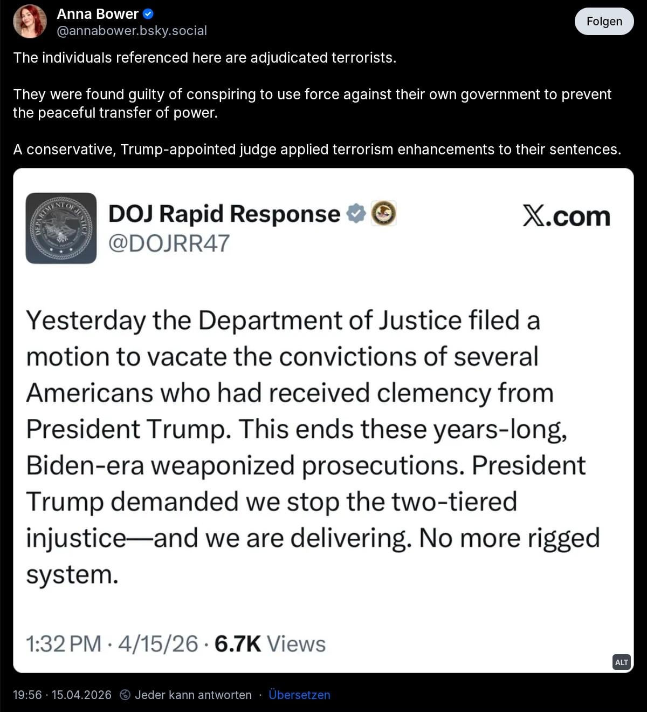Click the gray verified checkmark after DOJ Rapid Response

pyautogui.click(x=355, y=213)
